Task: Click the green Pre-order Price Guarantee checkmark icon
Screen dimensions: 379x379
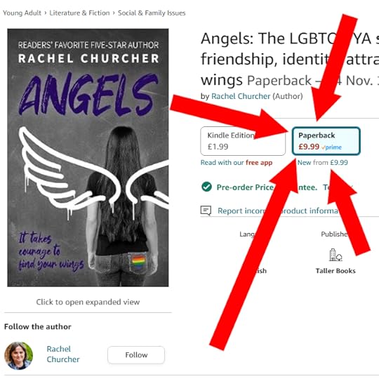Action: pos(206,187)
